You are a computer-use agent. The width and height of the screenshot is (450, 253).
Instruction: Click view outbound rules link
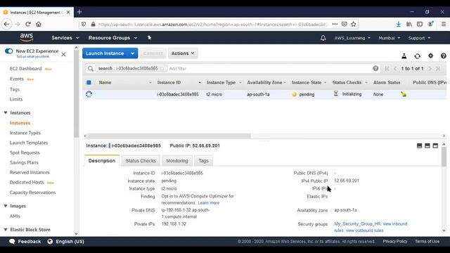[x=364, y=231]
